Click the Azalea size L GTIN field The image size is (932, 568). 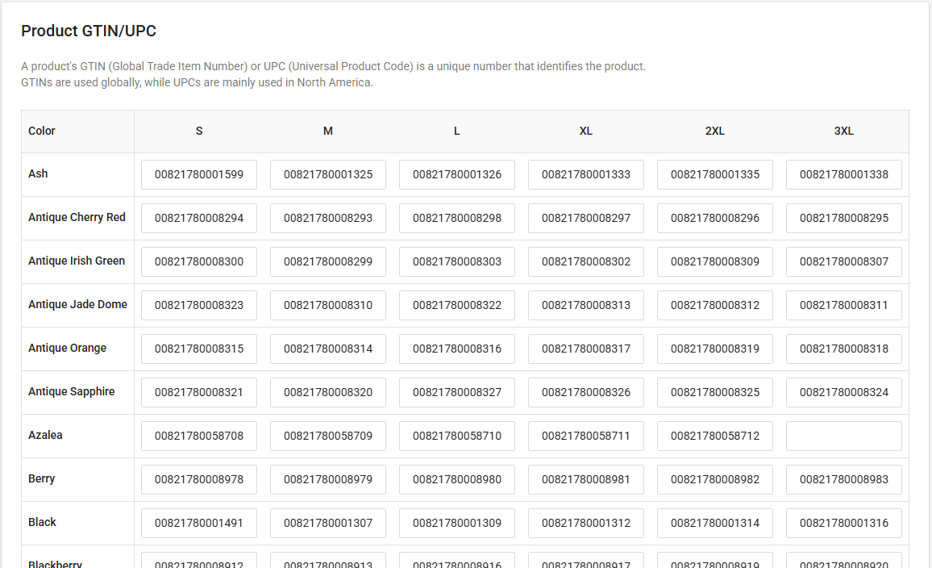[x=457, y=436]
